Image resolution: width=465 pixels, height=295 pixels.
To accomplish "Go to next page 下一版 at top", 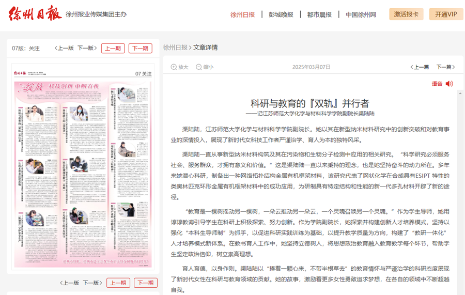I will tap(87, 48).
